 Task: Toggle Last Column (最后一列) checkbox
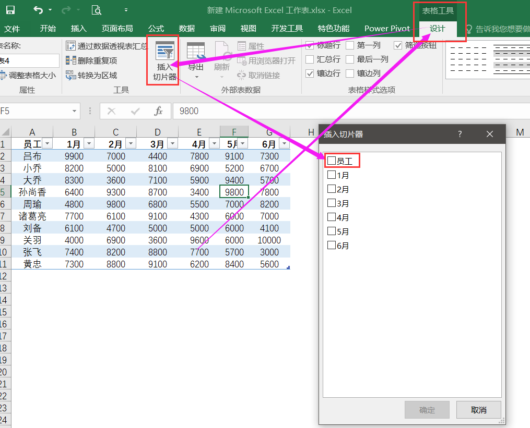coord(350,59)
